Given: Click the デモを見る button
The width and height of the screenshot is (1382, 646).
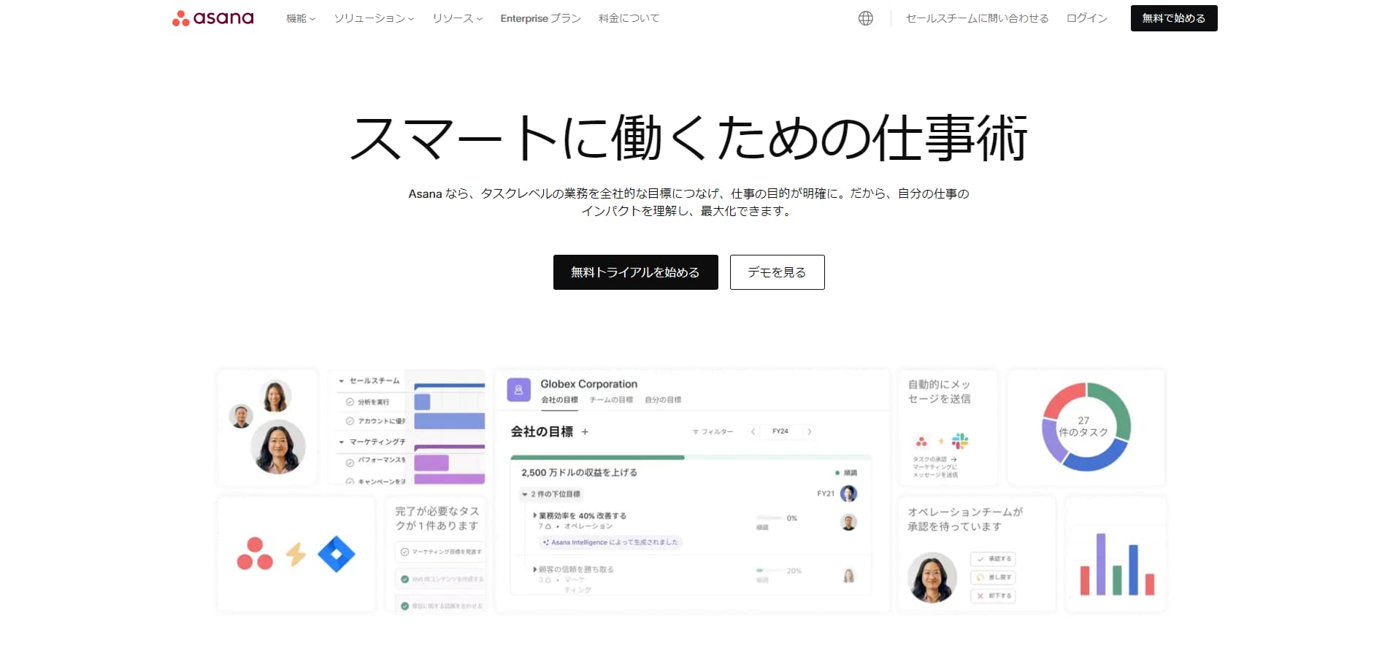Looking at the screenshot, I should click(x=777, y=272).
